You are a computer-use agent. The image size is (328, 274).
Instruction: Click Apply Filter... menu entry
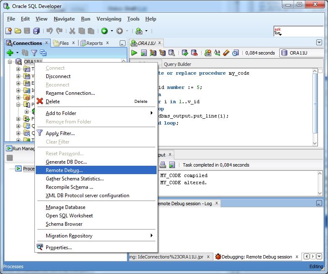(96, 133)
